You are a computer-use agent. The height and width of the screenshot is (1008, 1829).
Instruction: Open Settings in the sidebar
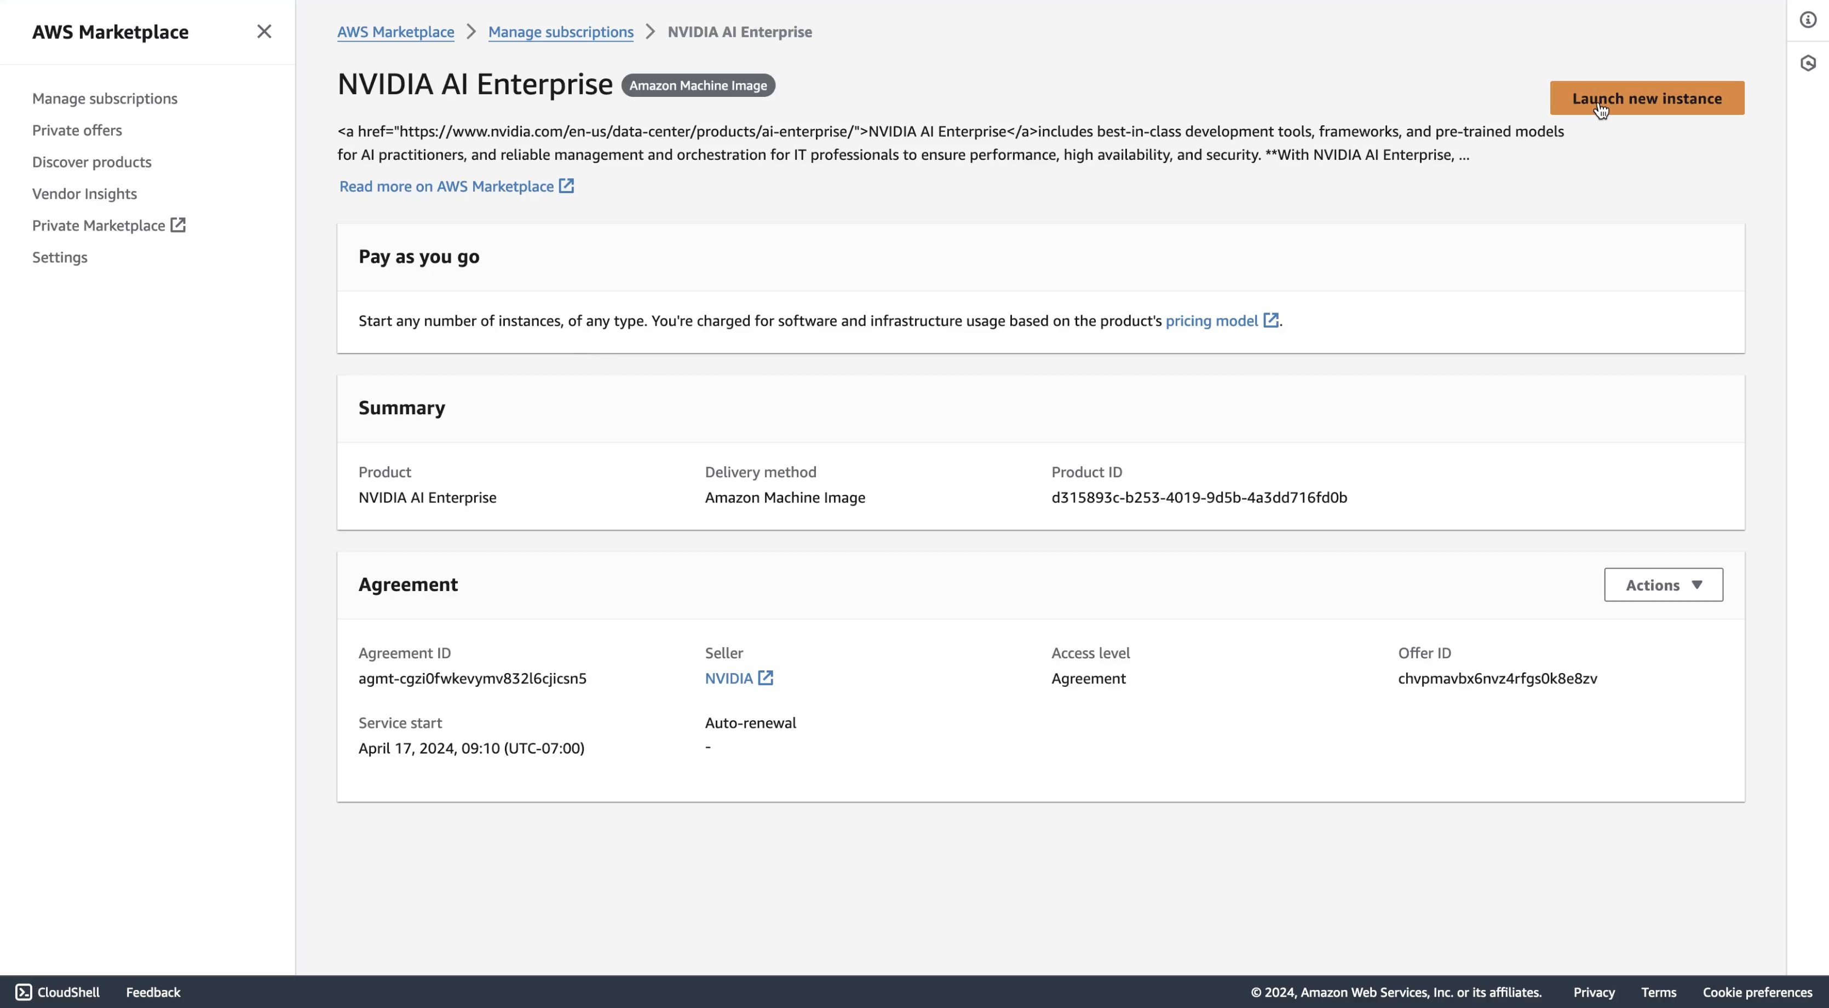(x=60, y=258)
